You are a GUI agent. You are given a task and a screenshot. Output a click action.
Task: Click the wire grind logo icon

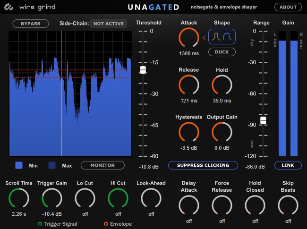[x=9, y=7]
